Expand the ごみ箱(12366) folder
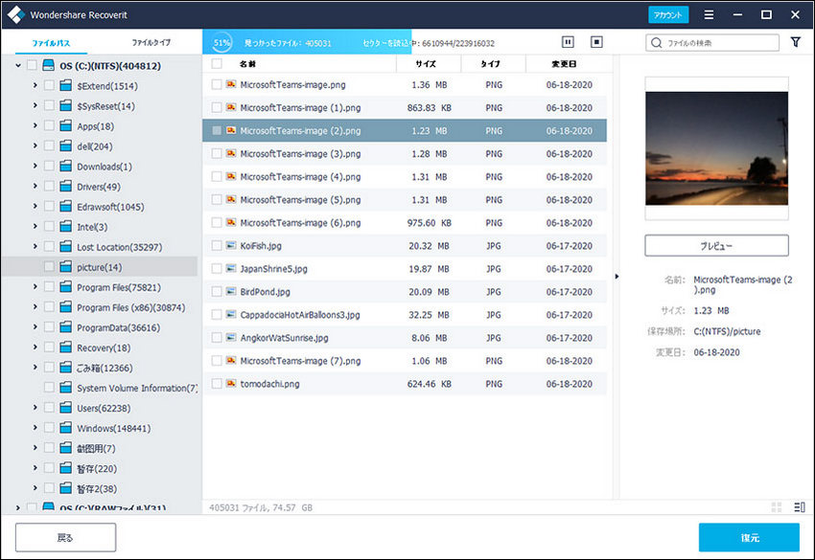The height and width of the screenshot is (560, 815). [35, 367]
